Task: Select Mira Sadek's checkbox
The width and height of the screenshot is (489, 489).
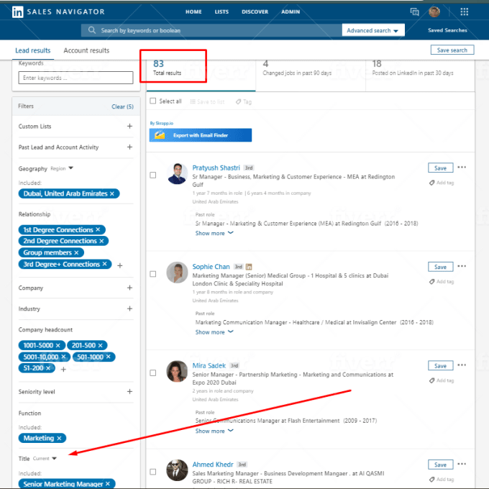Action: (152, 373)
